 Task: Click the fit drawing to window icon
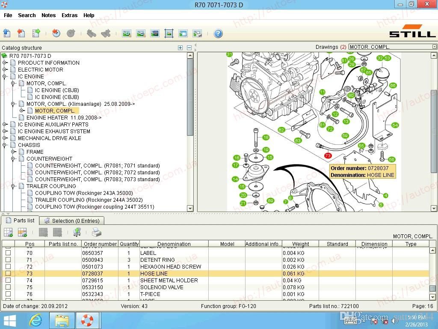tap(169, 33)
